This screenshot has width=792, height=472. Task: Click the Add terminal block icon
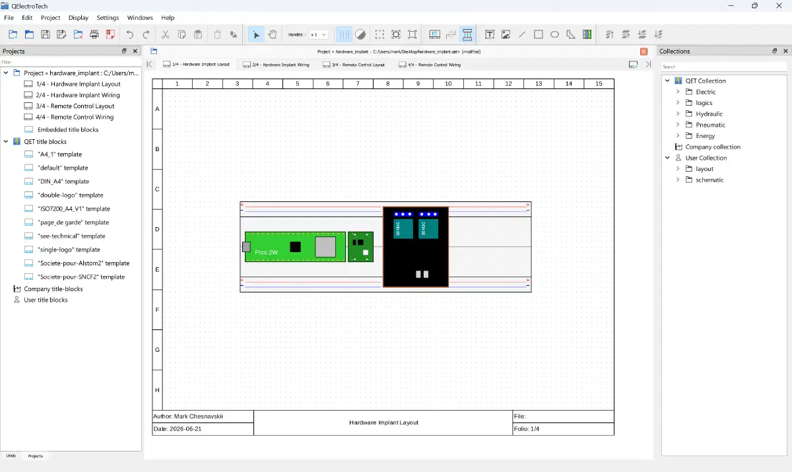[x=587, y=34]
